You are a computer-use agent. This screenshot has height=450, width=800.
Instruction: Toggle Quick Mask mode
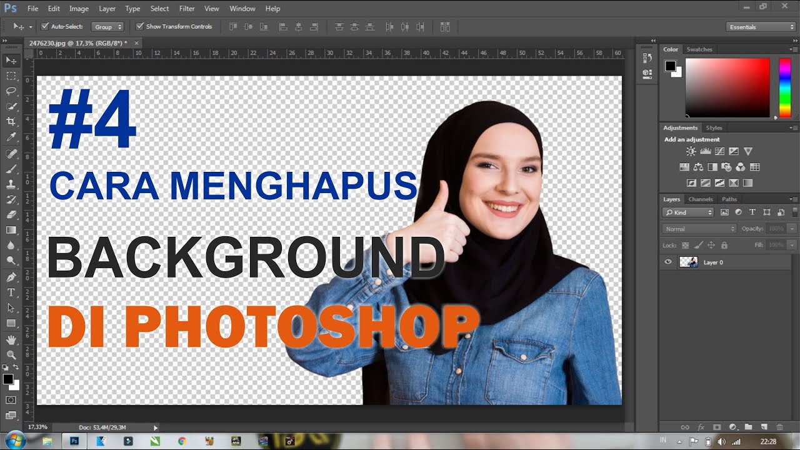pyautogui.click(x=11, y=400)
